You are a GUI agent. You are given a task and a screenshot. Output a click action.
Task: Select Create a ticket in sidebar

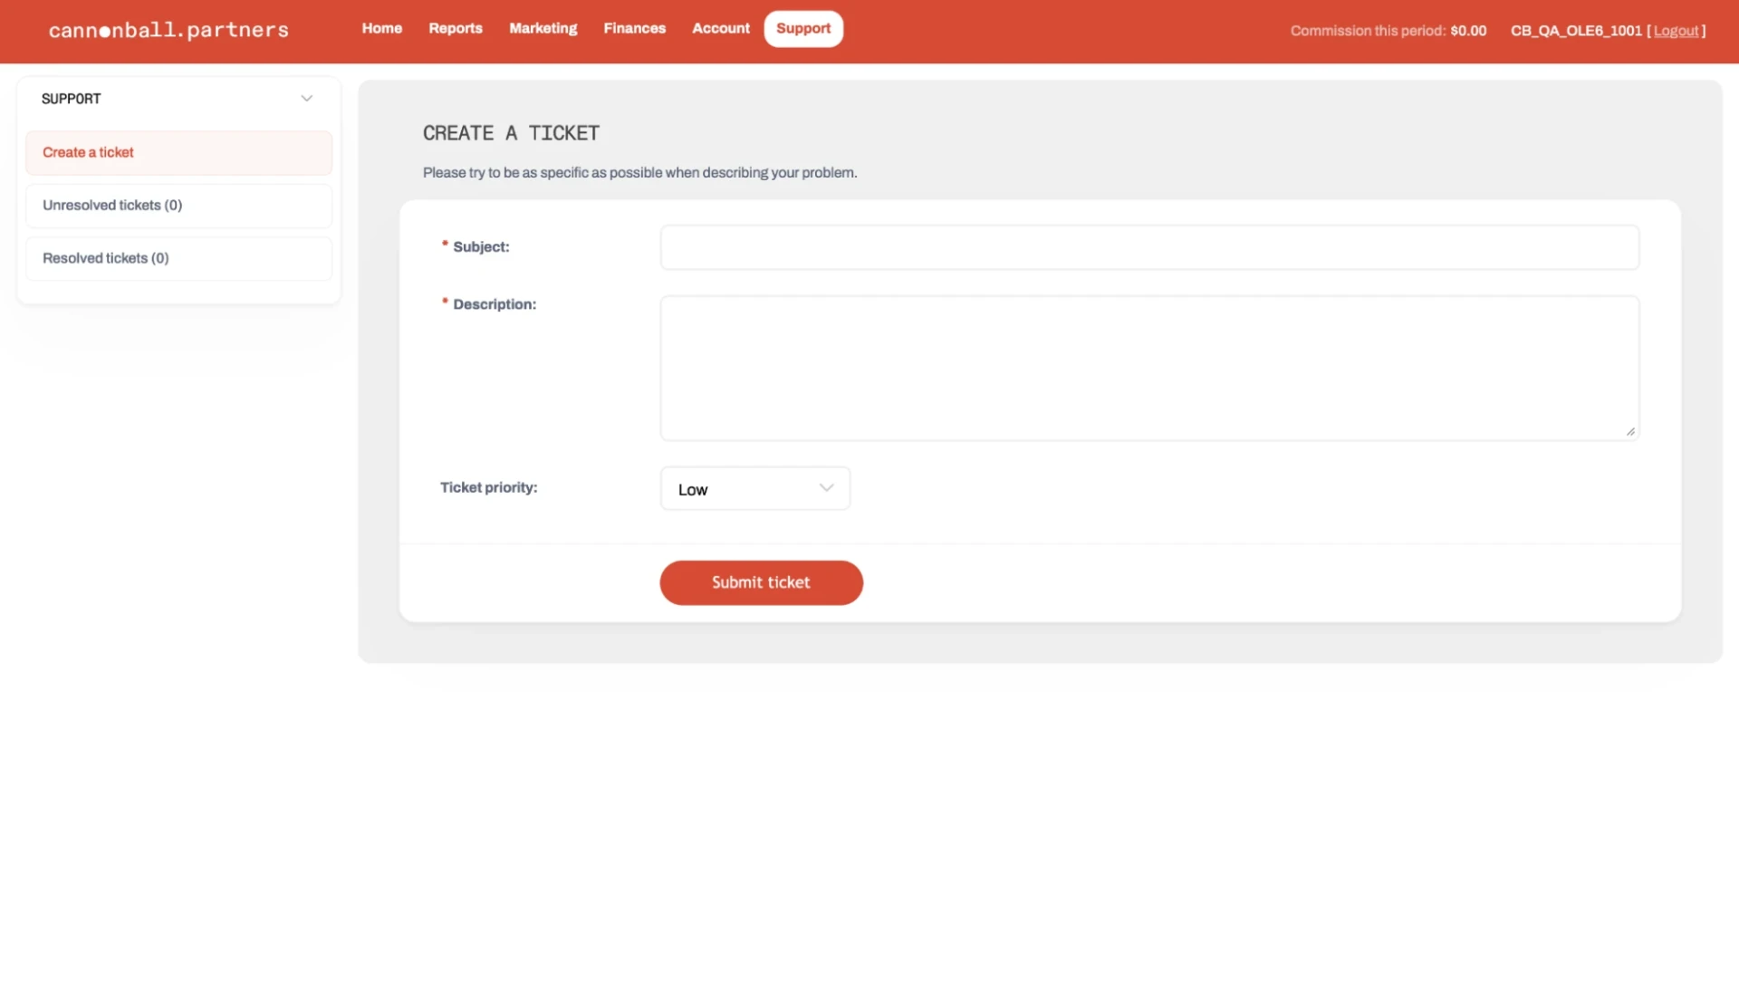(178, 152)
